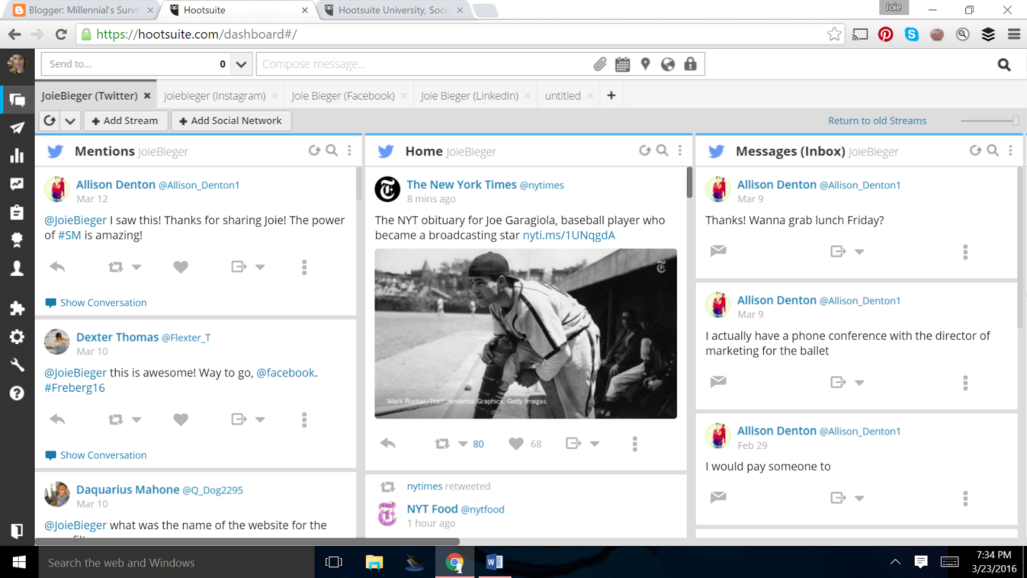Expand retweet options on NYT tweet
Viewport: 1027px width, 578px height.
[463, 444]
